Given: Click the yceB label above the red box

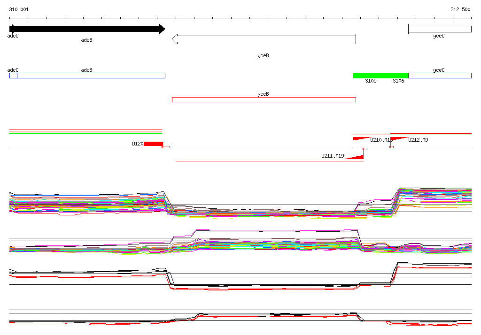Looking at the screenshot, I should (x=263, y=94).
